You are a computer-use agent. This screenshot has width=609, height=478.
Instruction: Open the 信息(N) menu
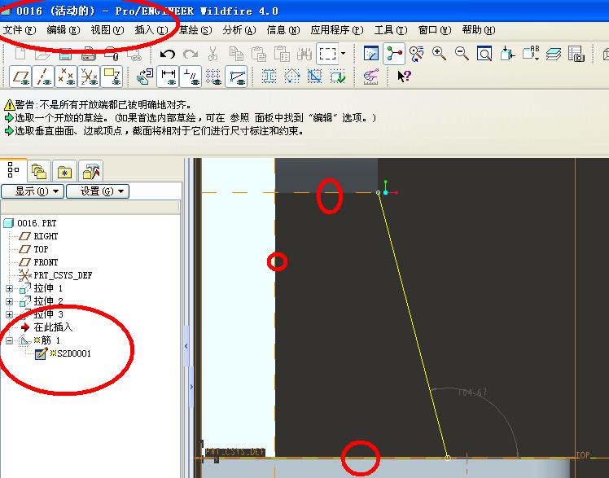point(283,30)
